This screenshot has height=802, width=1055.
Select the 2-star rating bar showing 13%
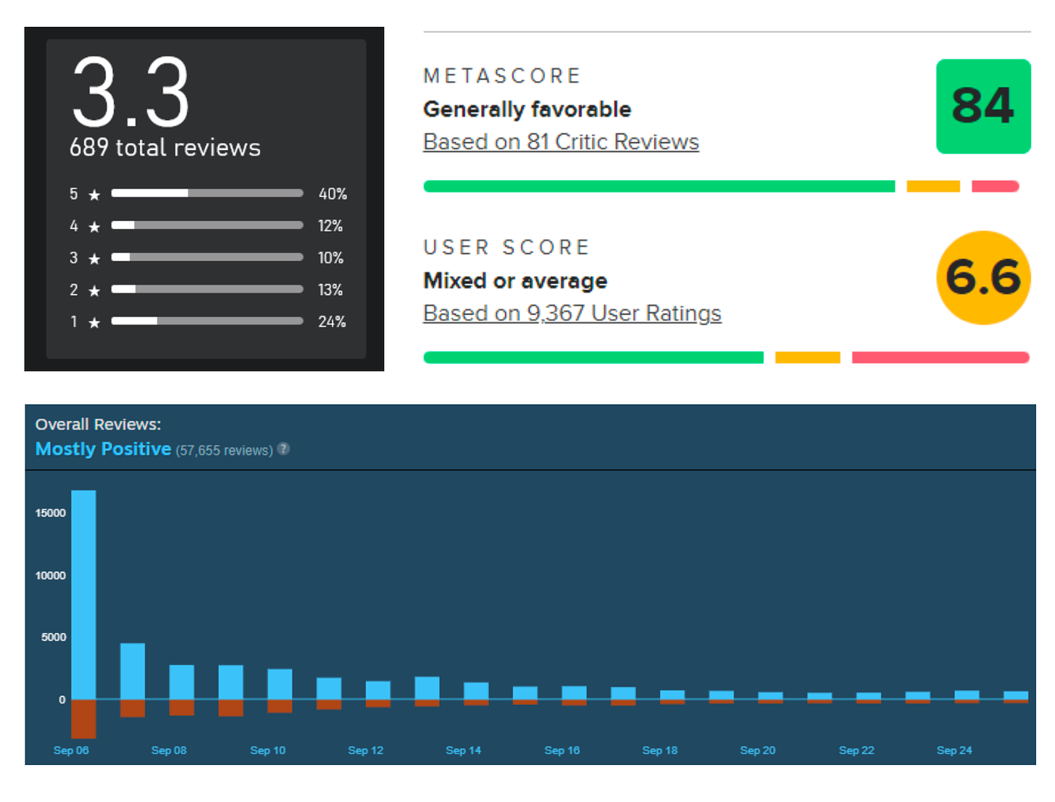[207, 289]
